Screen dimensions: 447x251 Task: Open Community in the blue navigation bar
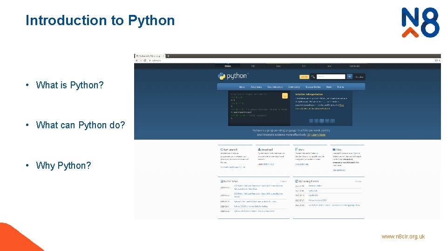294,87
